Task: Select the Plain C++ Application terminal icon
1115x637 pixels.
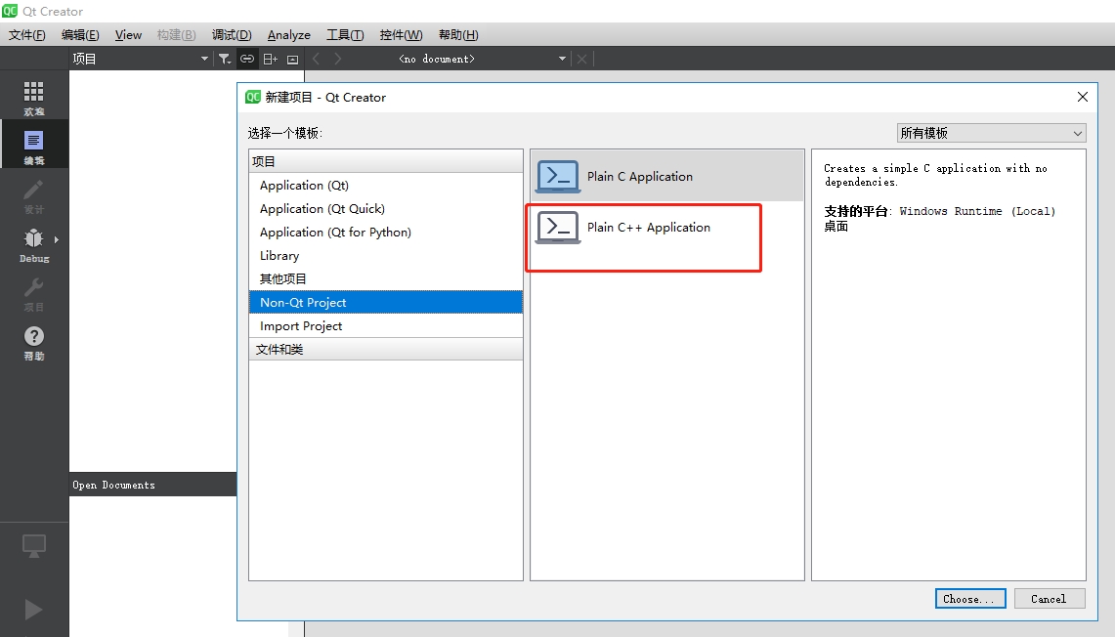Action: 558,228
